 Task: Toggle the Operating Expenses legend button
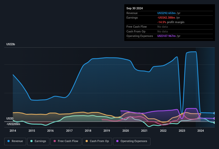pyautogui.click(x=132, y=141)
